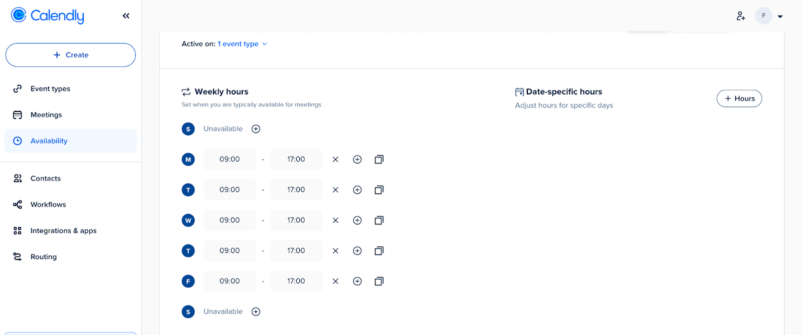The width and height of the screenshot is (802, 335).
Task: Click the Wednesday W day badge
Action: [x=188, y=220]
